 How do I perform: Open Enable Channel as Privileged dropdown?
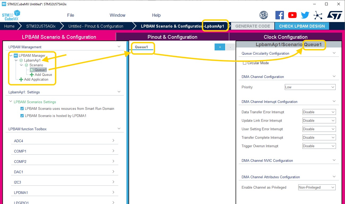pyautogui.click(x=317, y=187)
